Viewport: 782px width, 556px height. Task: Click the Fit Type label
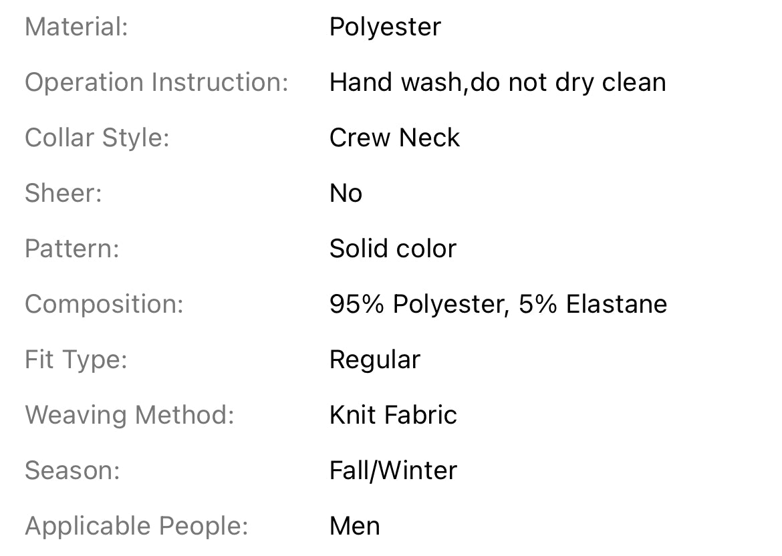76,360
